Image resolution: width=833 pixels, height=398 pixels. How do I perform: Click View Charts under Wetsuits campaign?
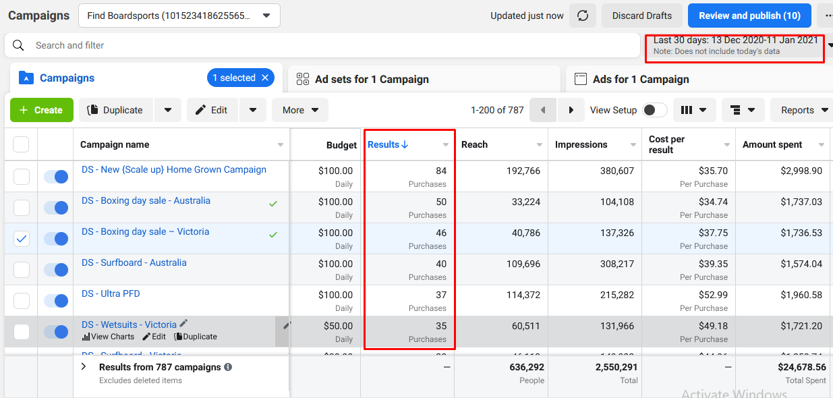pyautogui.click(x=108, y=337)
